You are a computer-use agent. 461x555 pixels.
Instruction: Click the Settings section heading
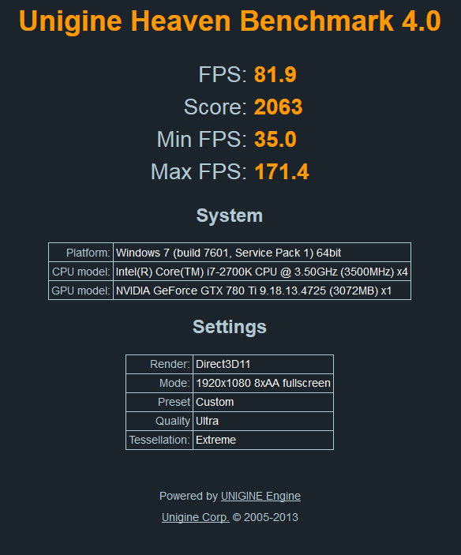pyautogui.click(x=230, y=326)
